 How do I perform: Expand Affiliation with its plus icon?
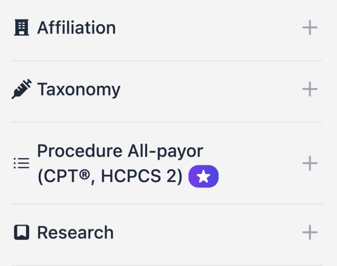(309, 27)
